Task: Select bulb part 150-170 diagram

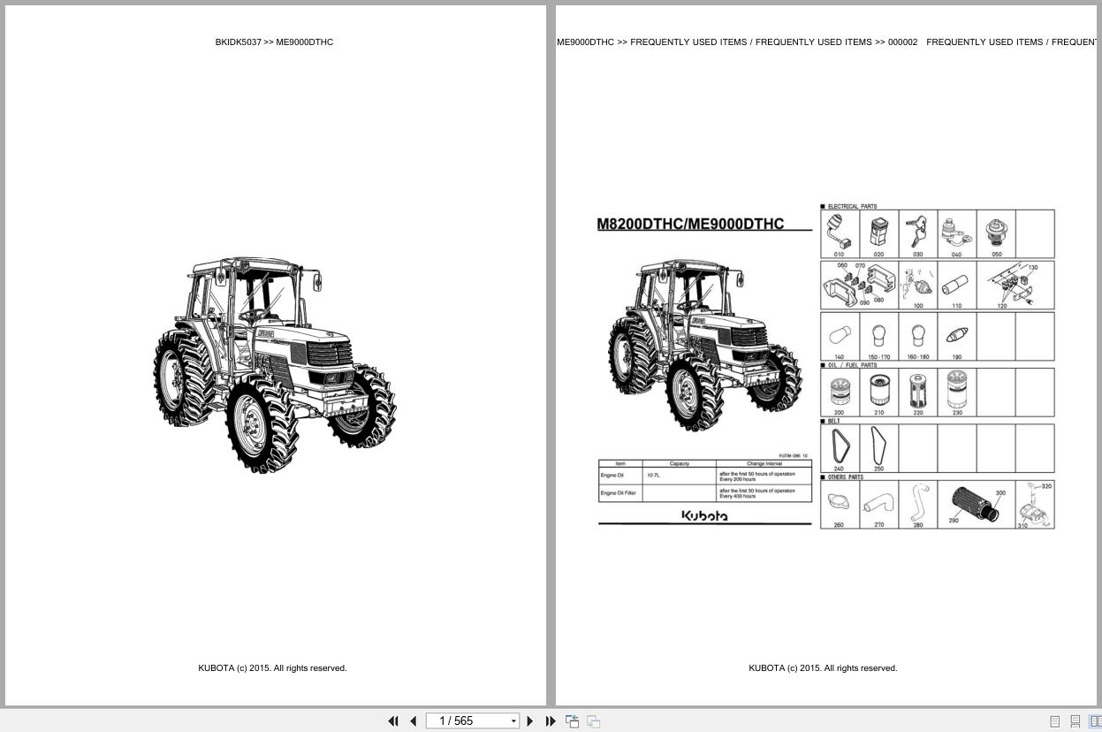Action: click(x=878, y=337)
